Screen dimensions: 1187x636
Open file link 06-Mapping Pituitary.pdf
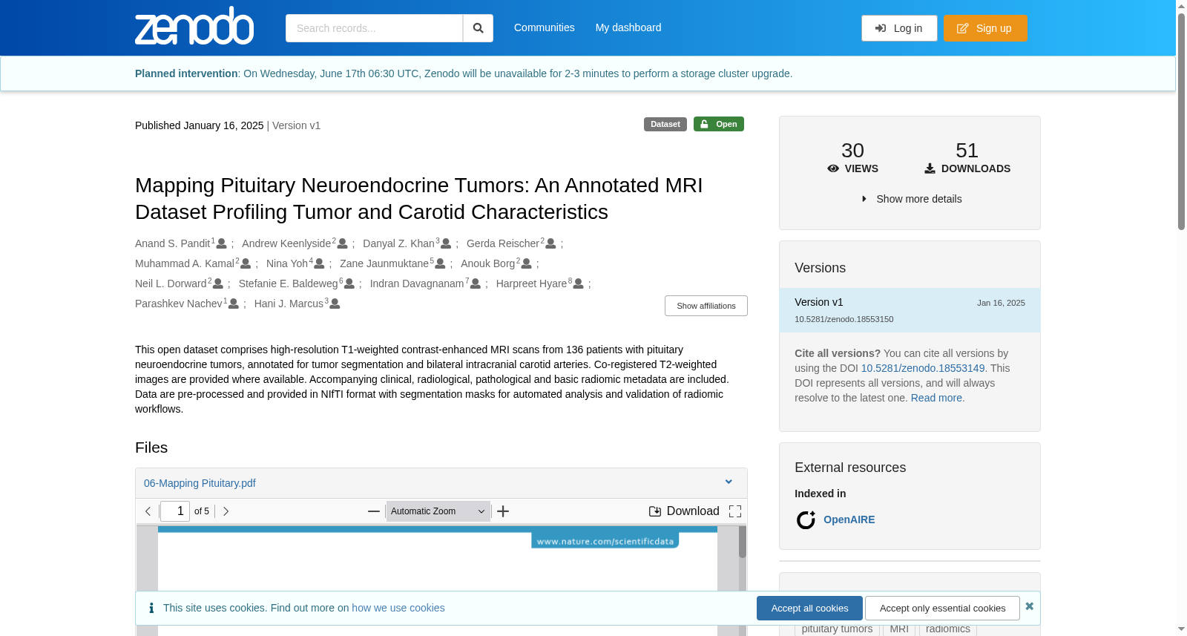(200, 483)
